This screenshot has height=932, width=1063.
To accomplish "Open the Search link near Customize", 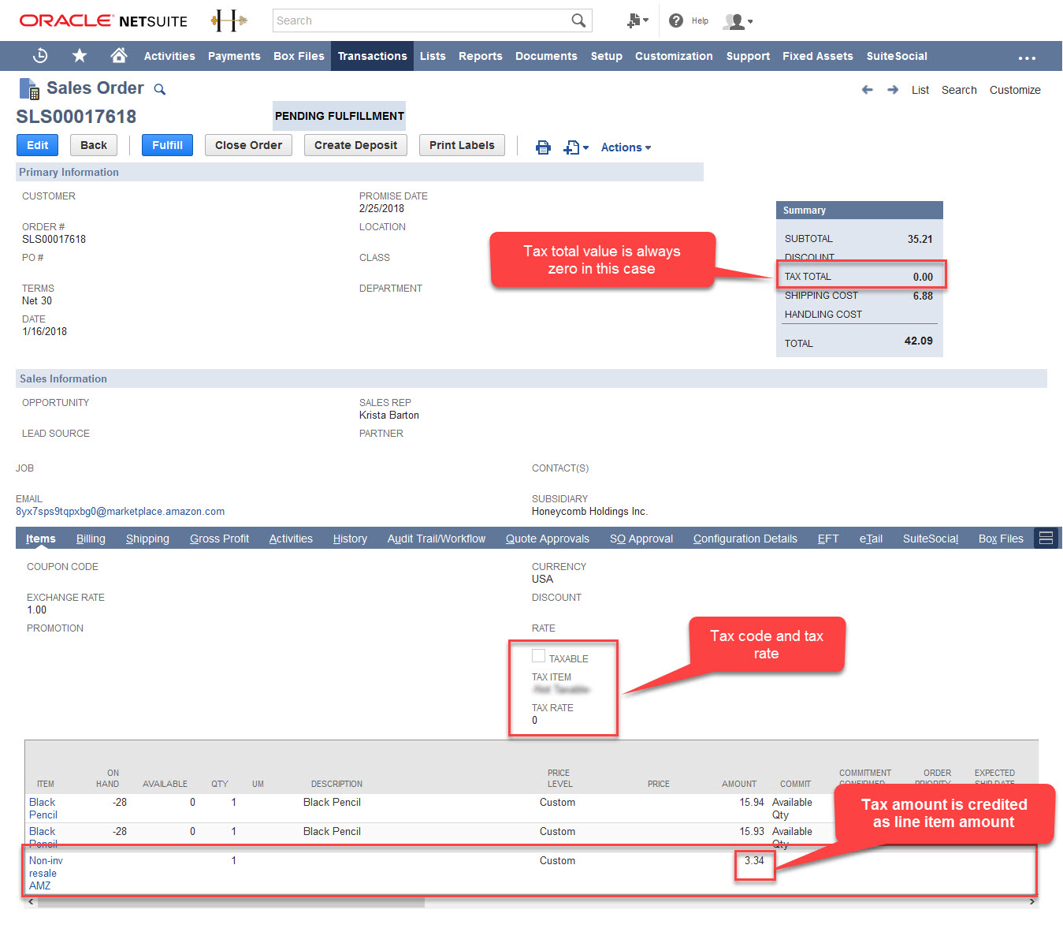I will 959,90.
